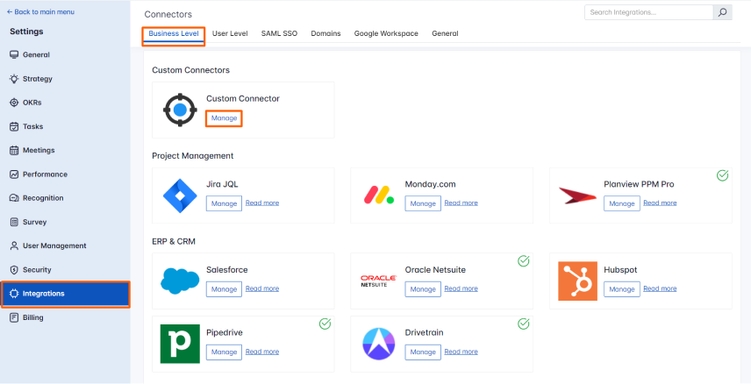Click the Drivetrain logo
The image size is (751, 384).
tap(378, 344)
